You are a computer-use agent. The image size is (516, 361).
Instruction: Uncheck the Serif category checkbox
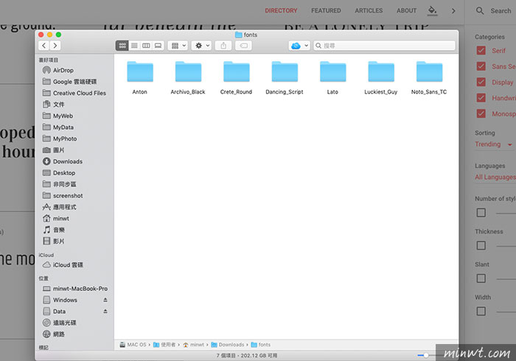click(x=481, y=51)
